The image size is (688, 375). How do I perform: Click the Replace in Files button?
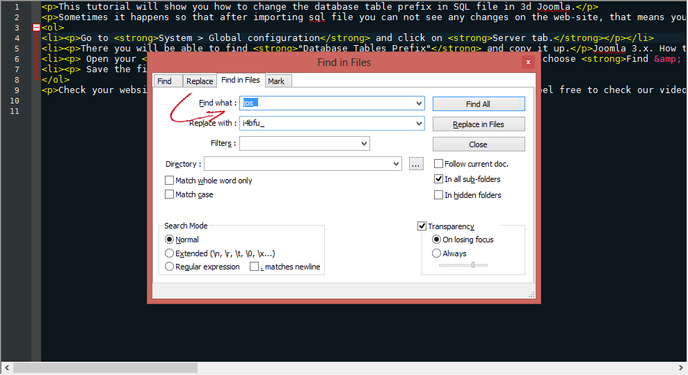tap(479, 124)
